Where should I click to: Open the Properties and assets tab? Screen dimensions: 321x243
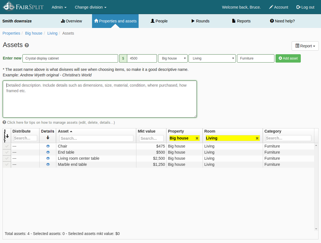coord(115,21)
